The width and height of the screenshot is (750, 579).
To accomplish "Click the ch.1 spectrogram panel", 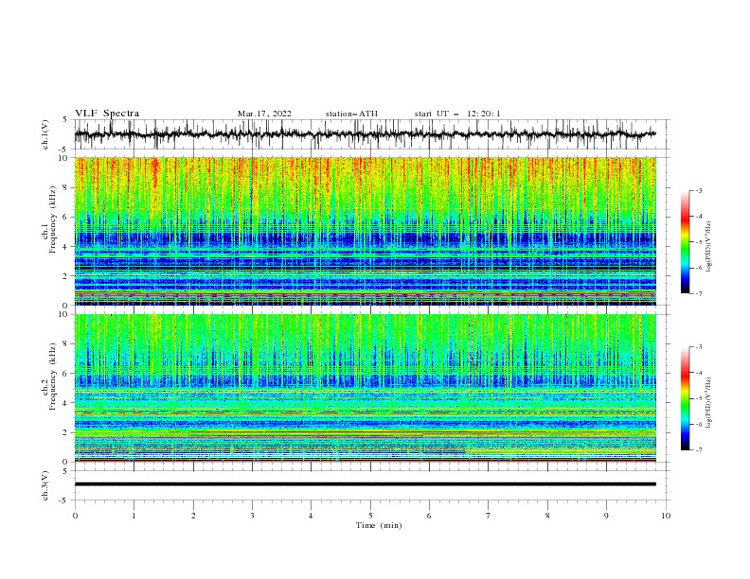I will (365, 231).
